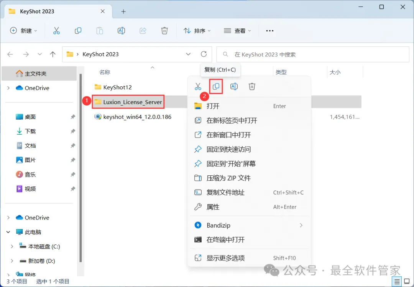This screenshot has height=287, width=414.
Task: Expand the second OneDrive tree node
Action: pyautogui.click(x=8, y=218)
